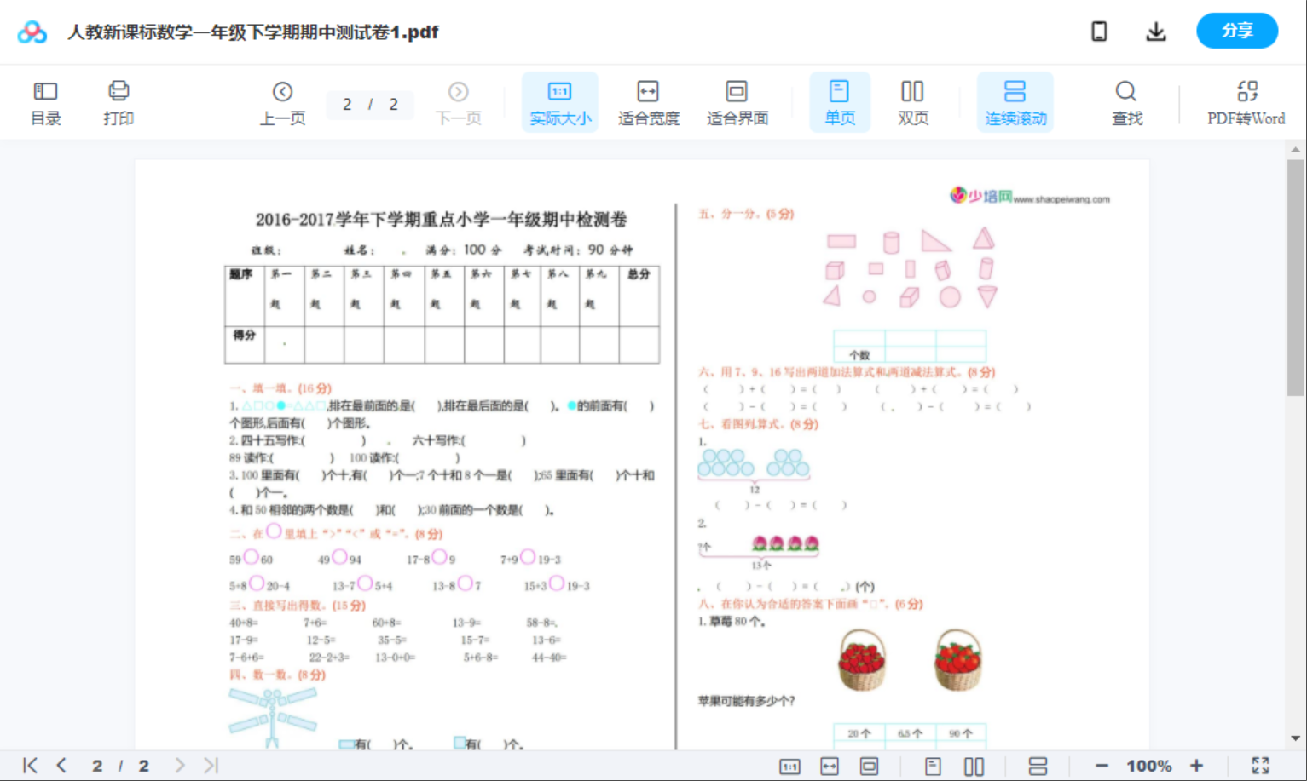This screenshot has width=1307, height=781.
Task: Enter fullscreen using the status bar icon
Action: tap(1261, 764)
